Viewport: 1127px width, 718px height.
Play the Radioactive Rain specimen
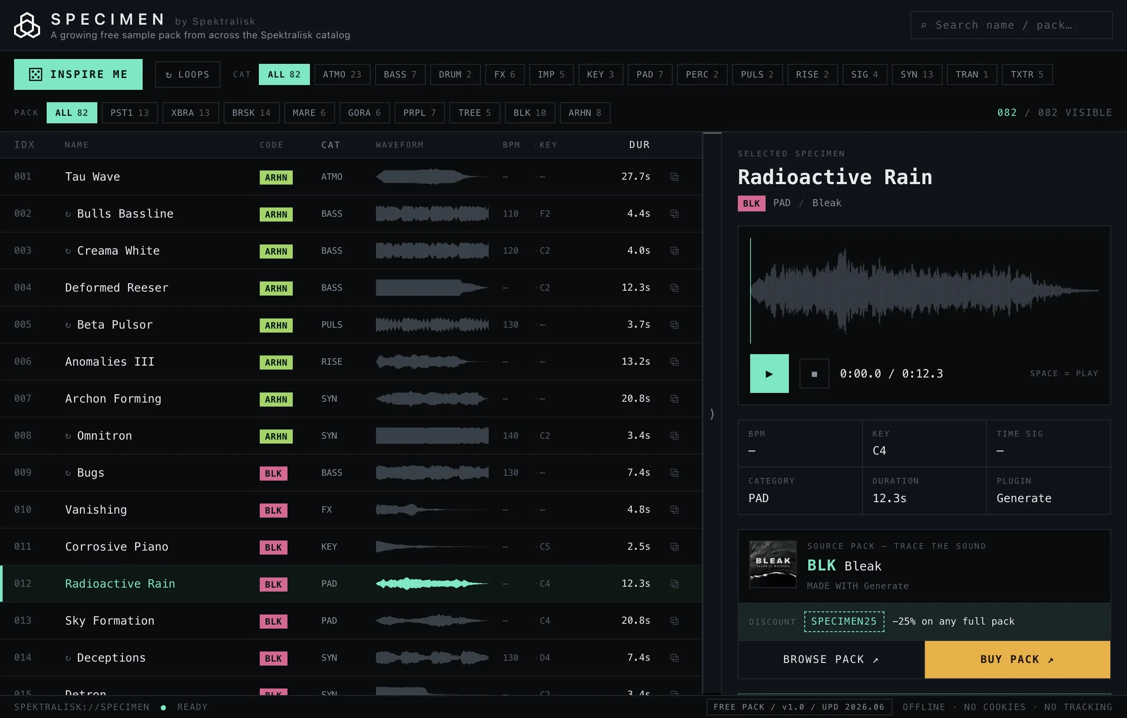[x=769, y=373]
